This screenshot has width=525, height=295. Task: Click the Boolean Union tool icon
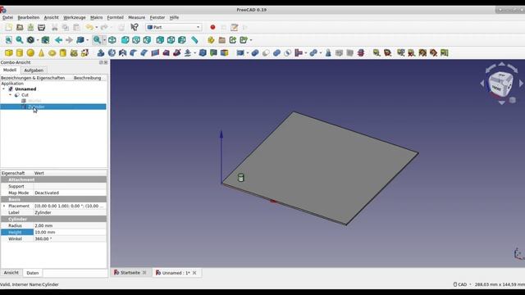[x=276, y=52]
